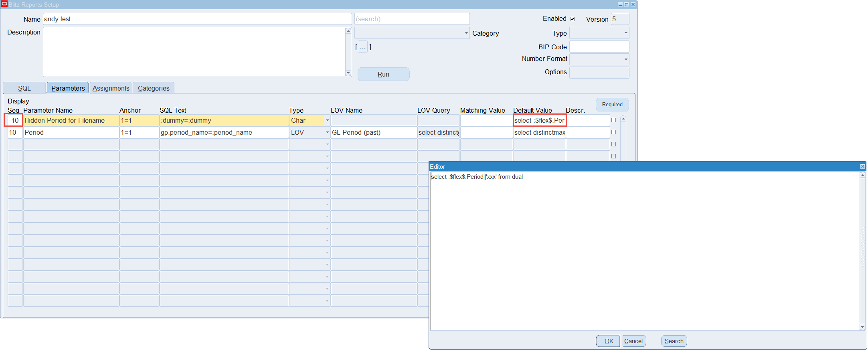Select the Parameters tab
The width and height of the screenshot is (868, 350).
click(x=68, y=88)
